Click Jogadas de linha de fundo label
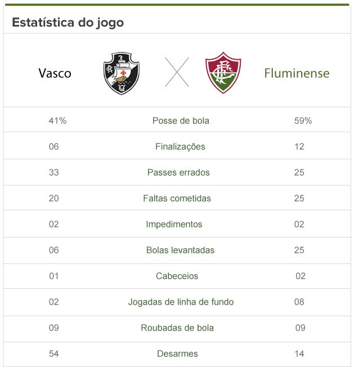 click(181, 302)
